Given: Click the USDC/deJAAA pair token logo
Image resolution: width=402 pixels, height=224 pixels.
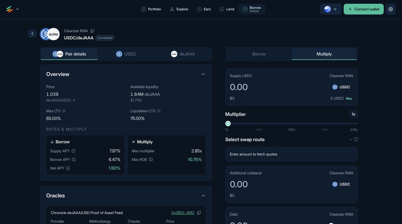Looking at the screenshot, I should click(x=50, y=34).
